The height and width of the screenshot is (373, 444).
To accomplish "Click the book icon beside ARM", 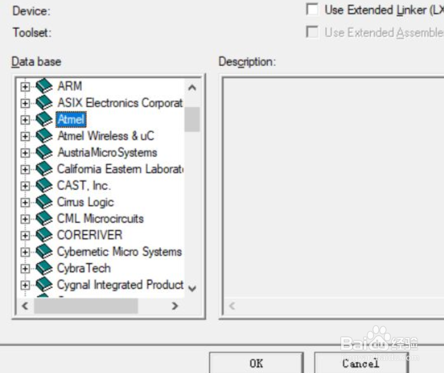I will [x=44, y=86].
